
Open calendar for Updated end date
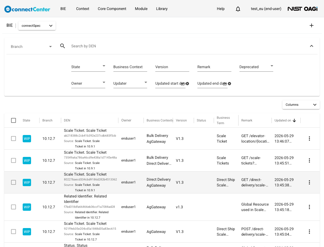coord(225,84)
